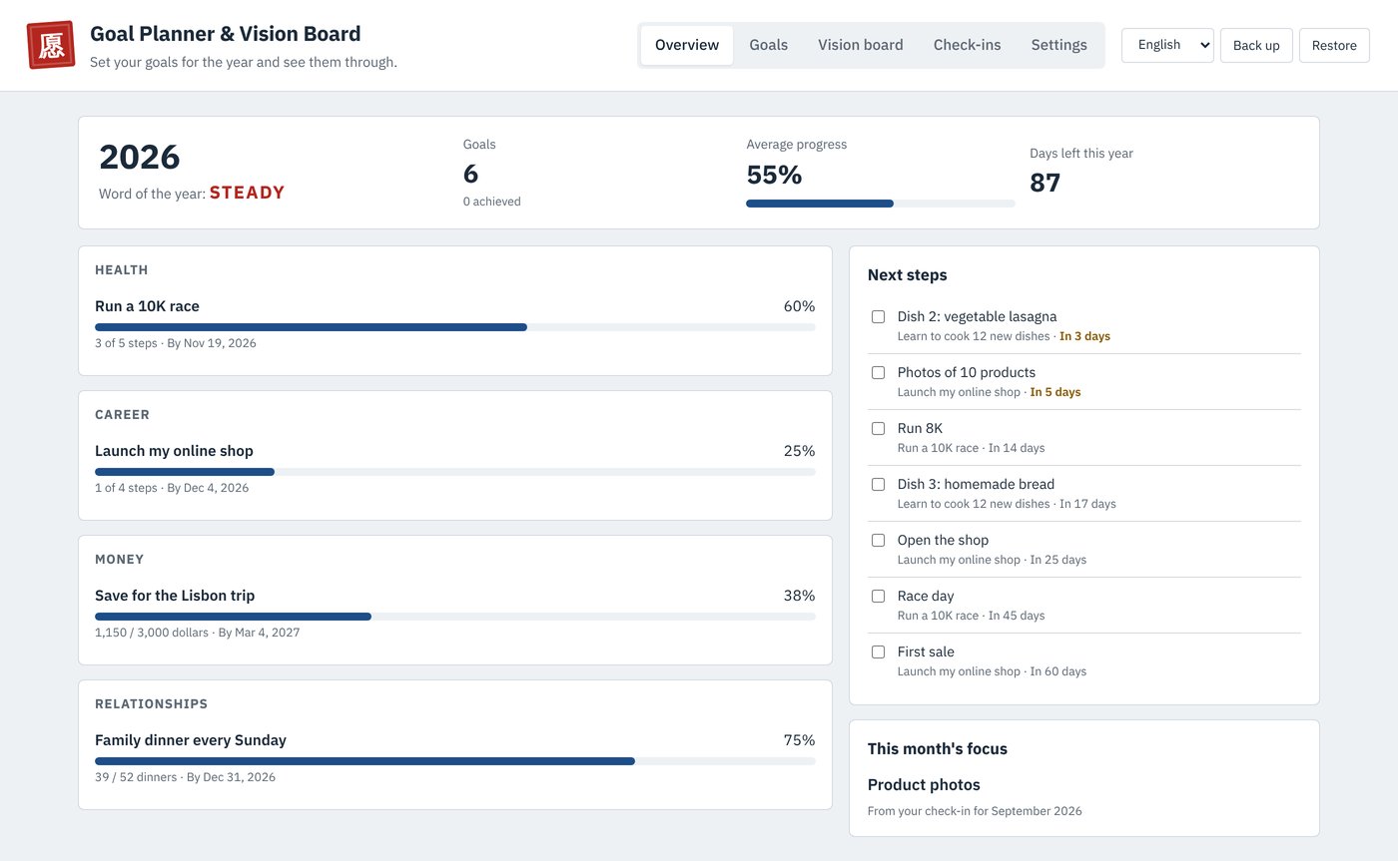
Task: Click the word of the year 'STEADY'
Action: pos(247,193)
